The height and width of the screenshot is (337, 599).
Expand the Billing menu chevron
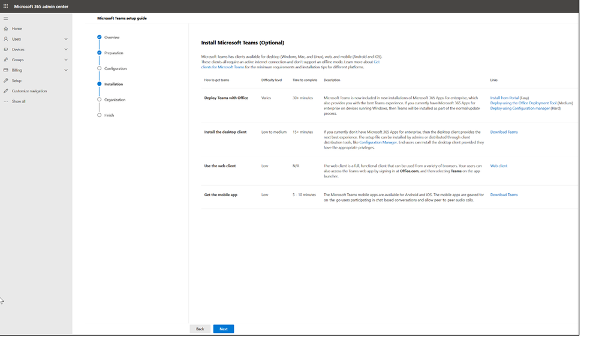pos(66,70)
